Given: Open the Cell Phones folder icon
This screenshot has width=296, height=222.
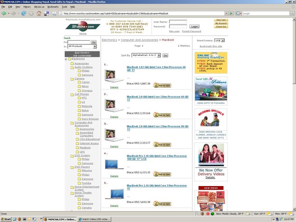Looking at the screenshot, I should (72, 94).
